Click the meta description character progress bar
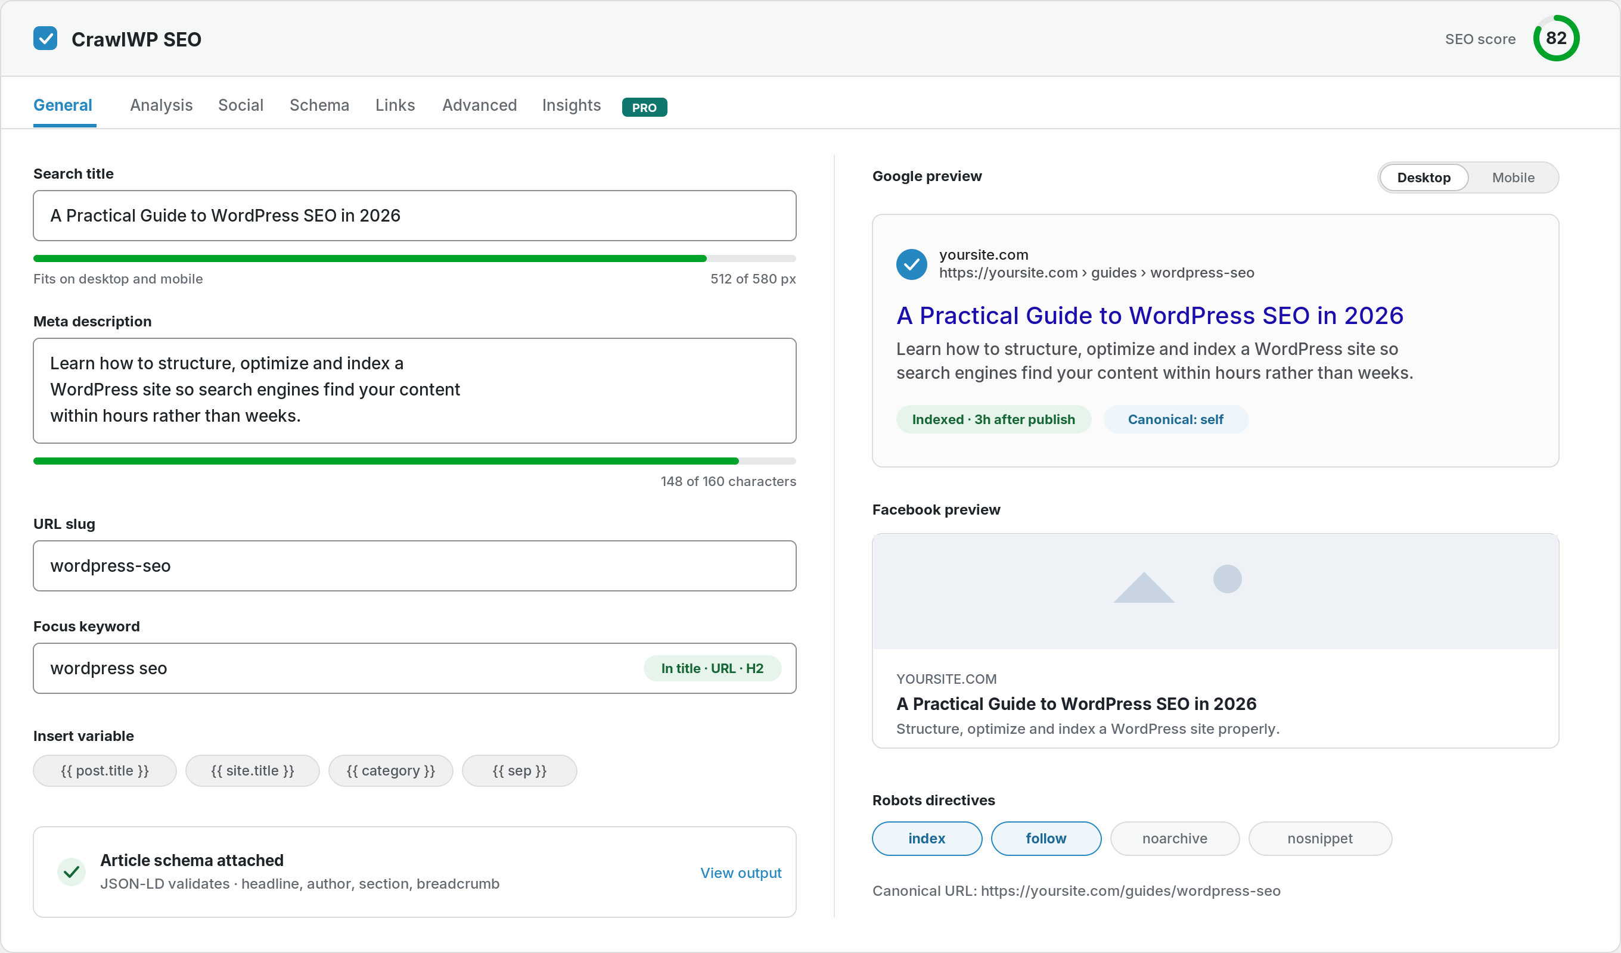 tap(414, 460)
